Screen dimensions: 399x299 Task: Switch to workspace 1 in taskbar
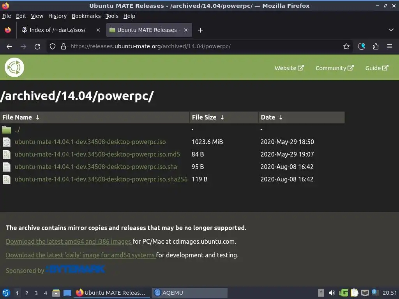(17, 293)
